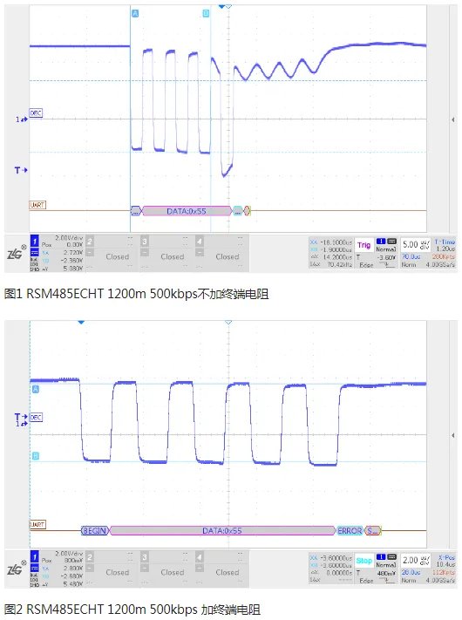462x620 pixels.
Task: Toggle channel 2 on the upper scope bar
Action: pos(90,242)
